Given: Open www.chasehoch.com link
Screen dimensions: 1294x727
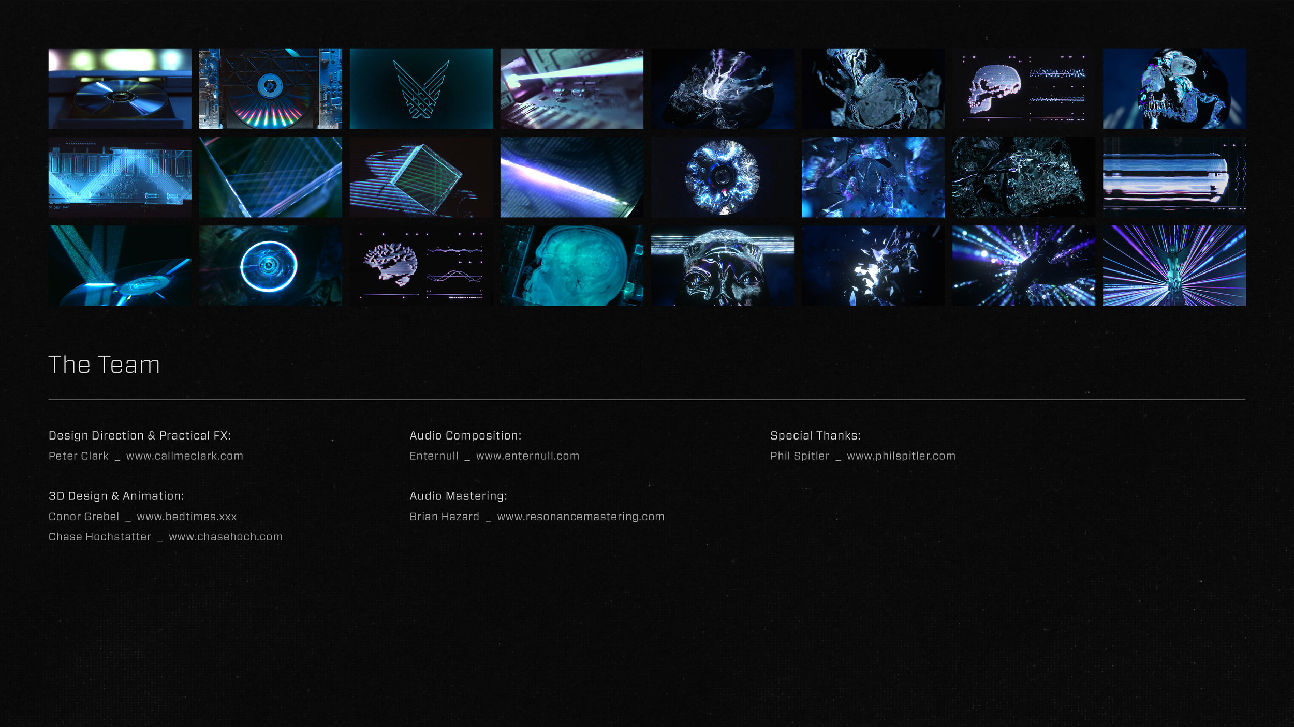Looking at the screenshot, I should [226, 536].
